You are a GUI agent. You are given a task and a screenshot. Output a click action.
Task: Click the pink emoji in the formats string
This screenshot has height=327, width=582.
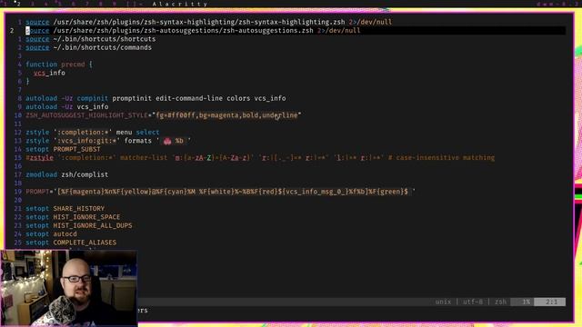(x=167, y=141)
